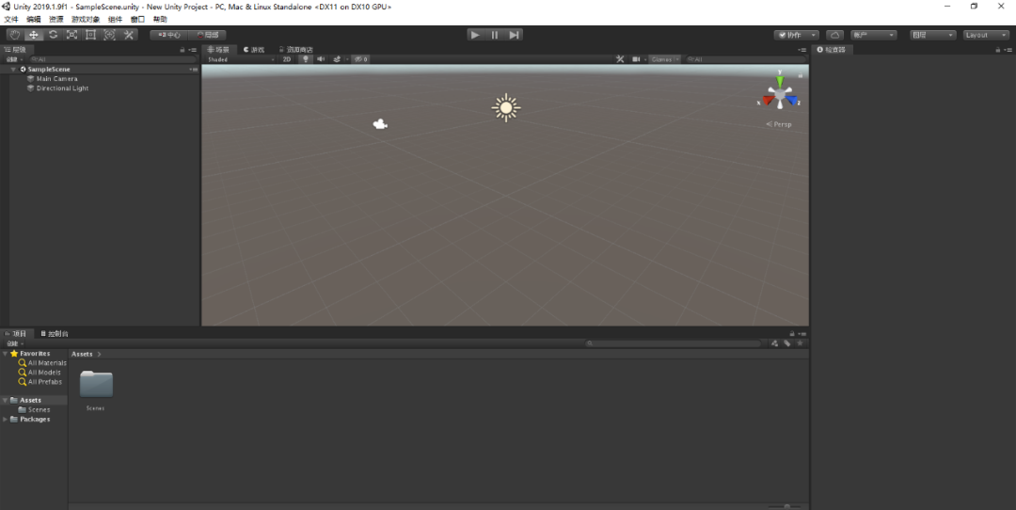Open the cloud services icon
1016x510 pixels.
[834, 35]
